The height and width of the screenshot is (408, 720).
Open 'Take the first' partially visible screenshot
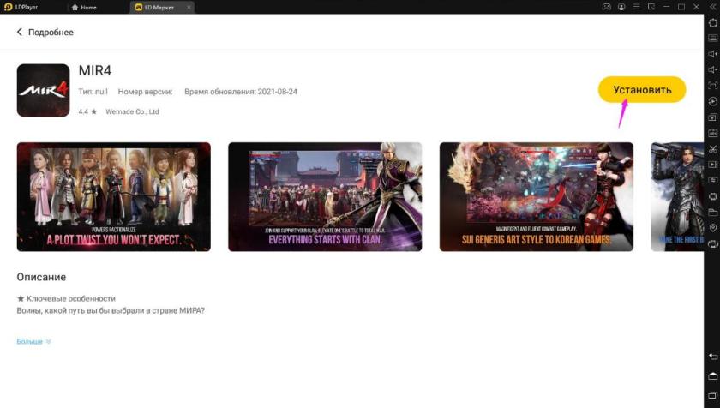point(677,197)
